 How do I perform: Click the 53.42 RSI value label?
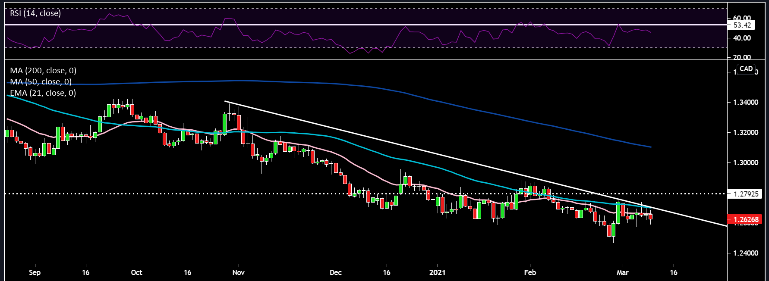742,25
